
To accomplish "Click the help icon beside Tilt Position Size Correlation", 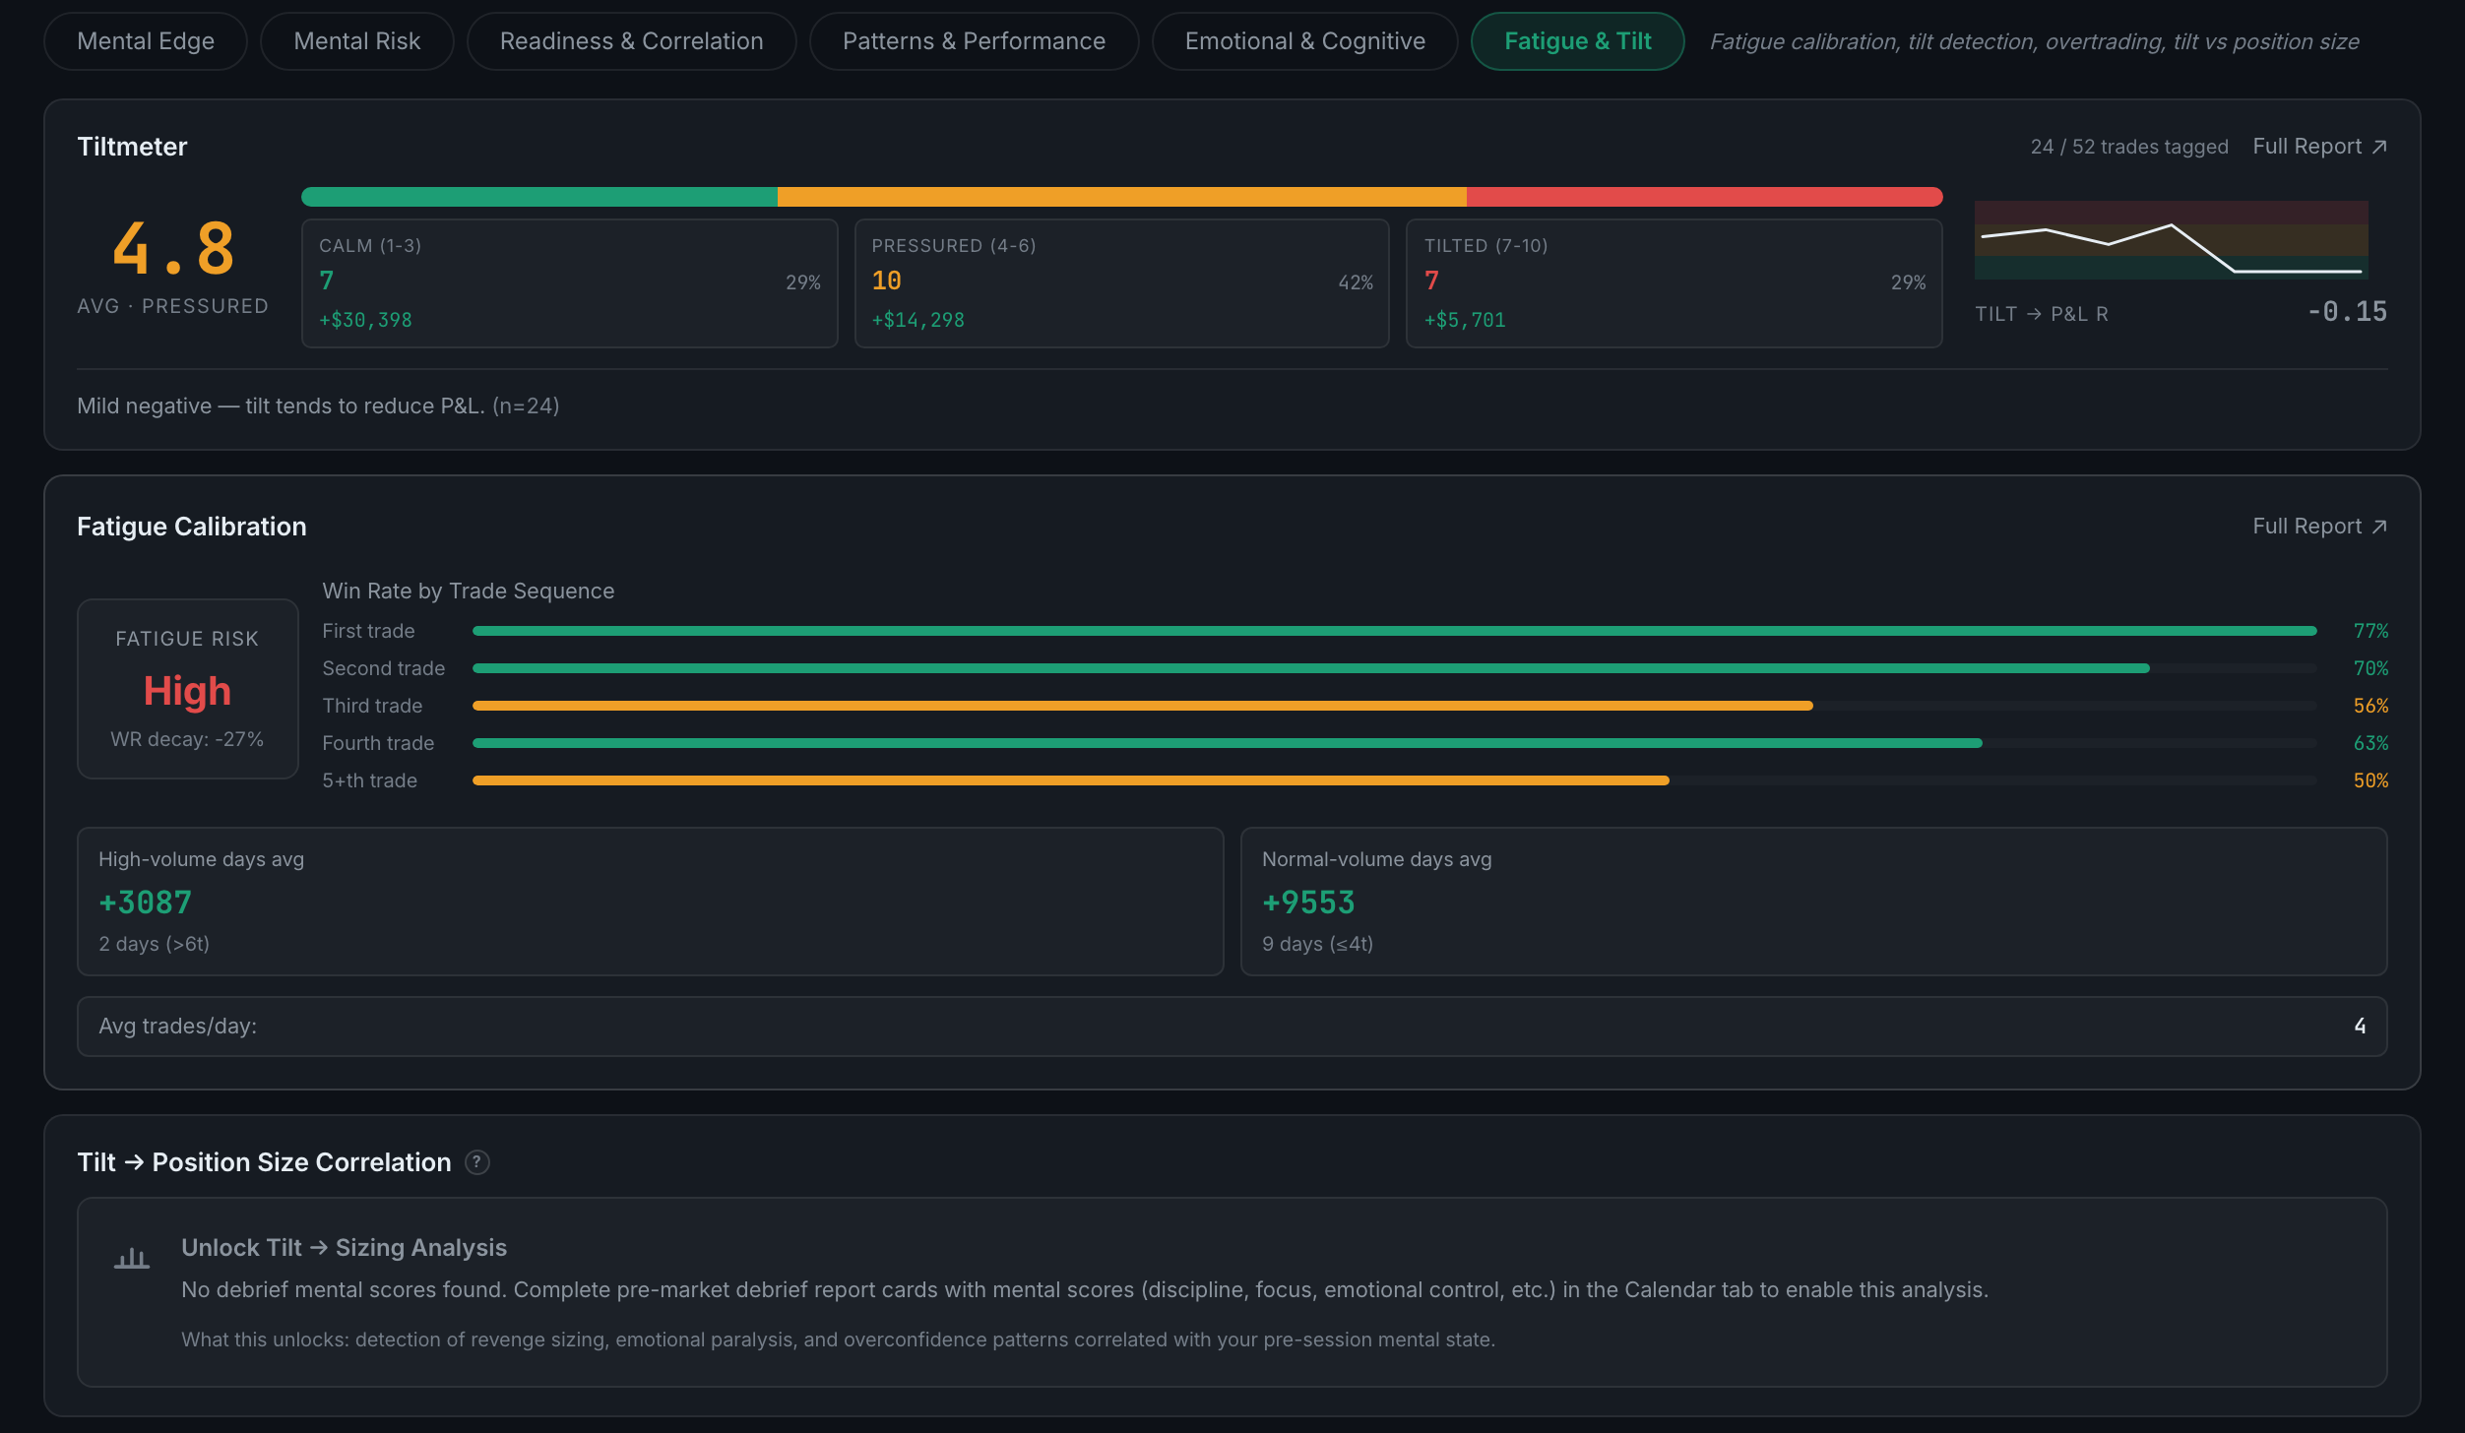I will pos(477,1162).
